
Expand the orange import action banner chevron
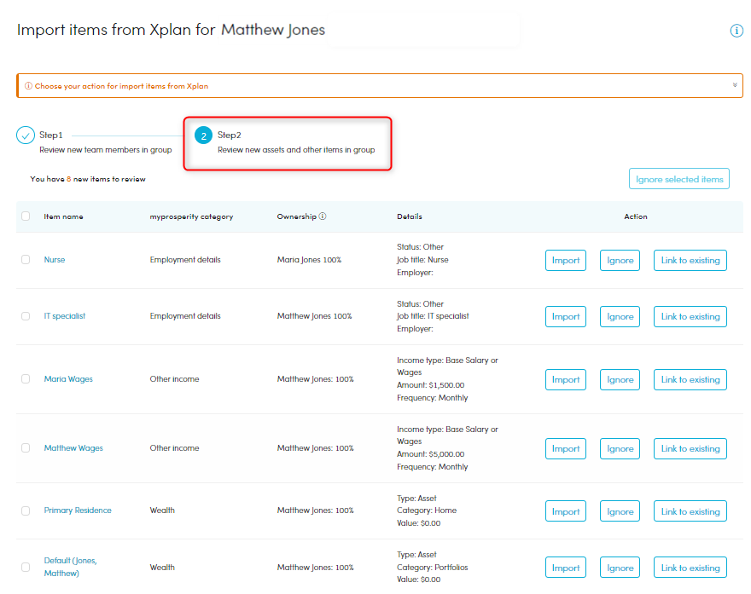734,85
